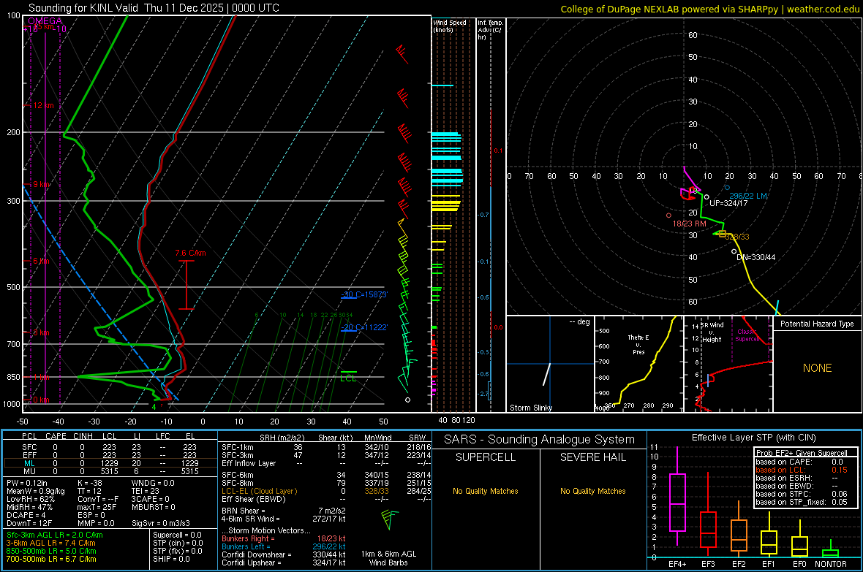863x572 pixels.
Task: Click the 7.6 C/km lapse rate label
Action: click(x=190, y=253)
